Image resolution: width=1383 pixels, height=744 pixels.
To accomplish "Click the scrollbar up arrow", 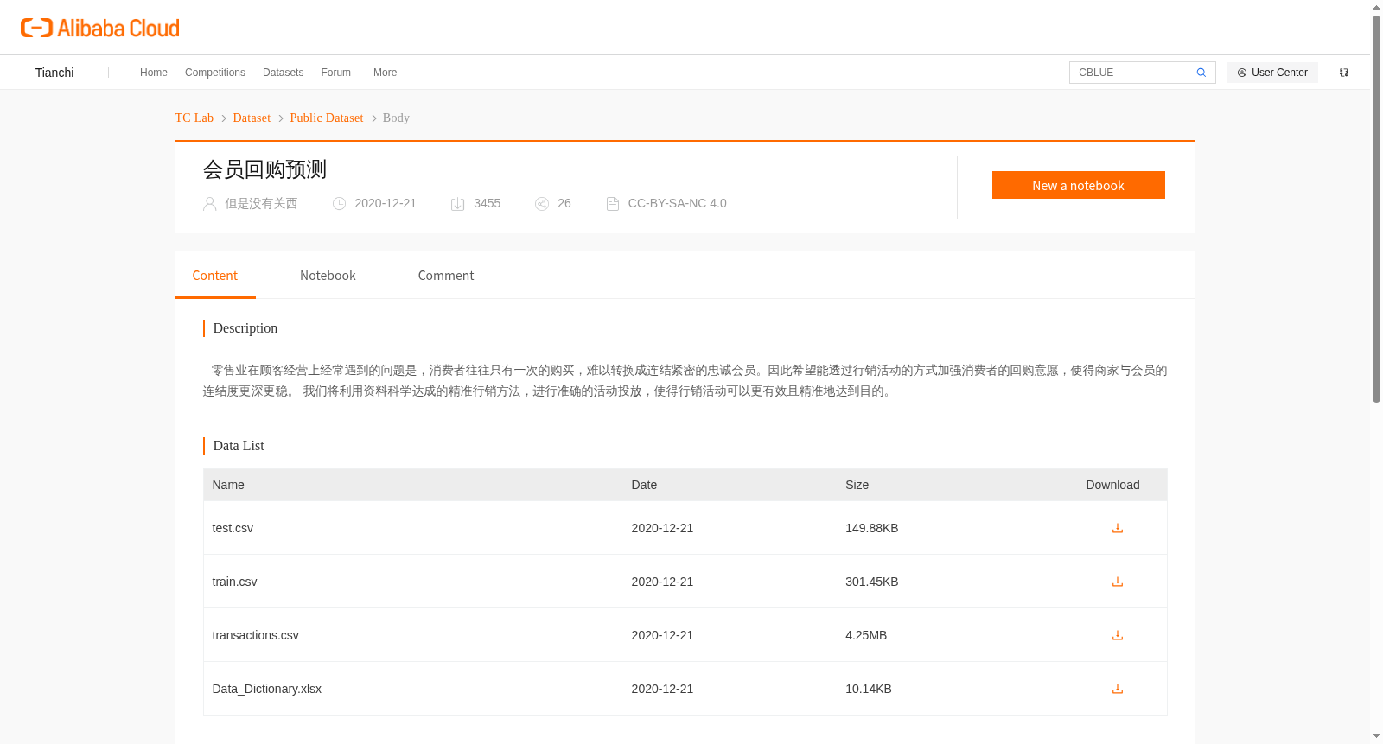I will pyautogui.click(x=1376, y=7).
